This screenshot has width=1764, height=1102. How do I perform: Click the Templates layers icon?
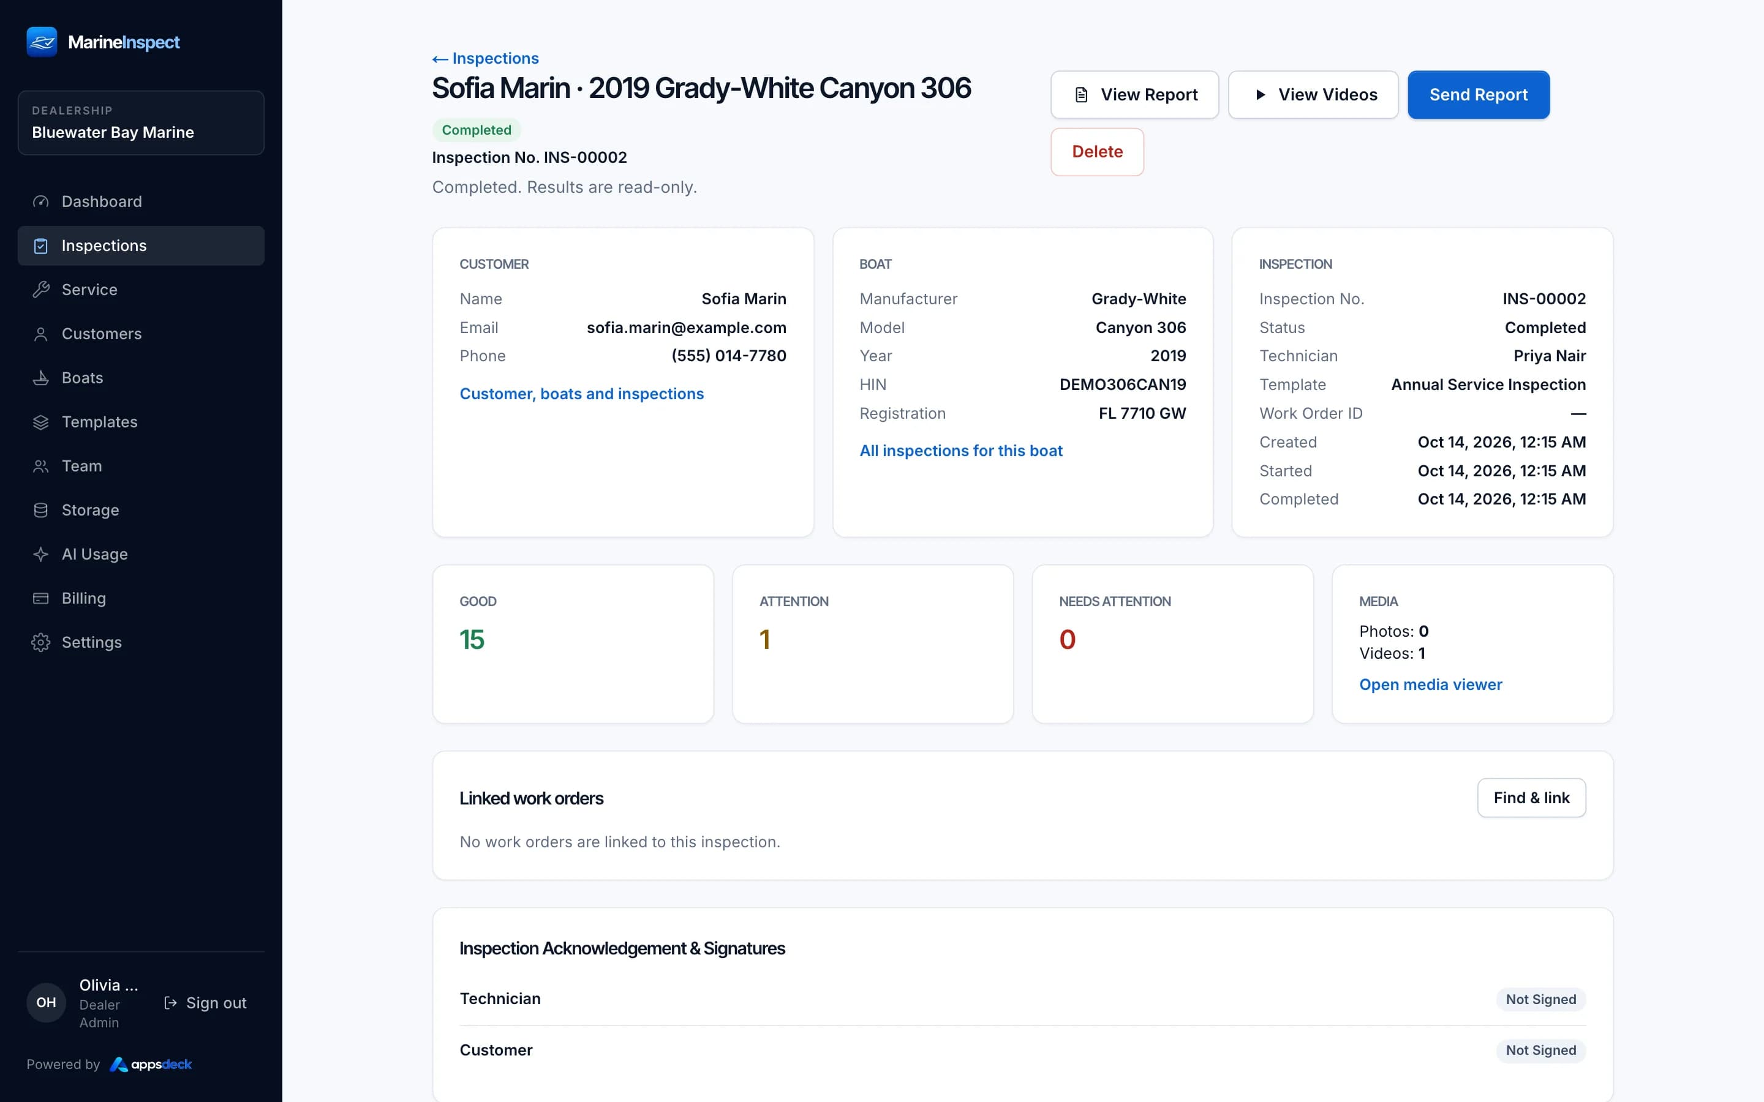coord(41,422)
